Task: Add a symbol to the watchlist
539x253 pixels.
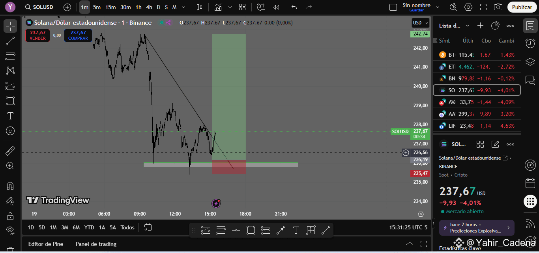Action: [480, 26]
